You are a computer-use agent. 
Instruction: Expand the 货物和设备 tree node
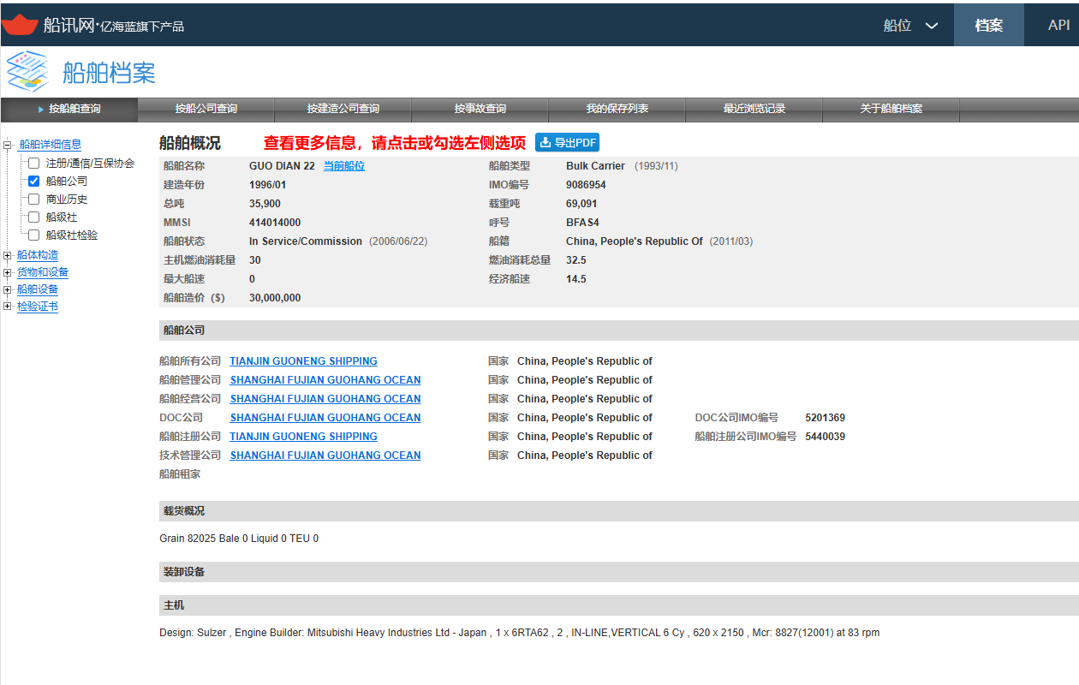click(8, 272)
